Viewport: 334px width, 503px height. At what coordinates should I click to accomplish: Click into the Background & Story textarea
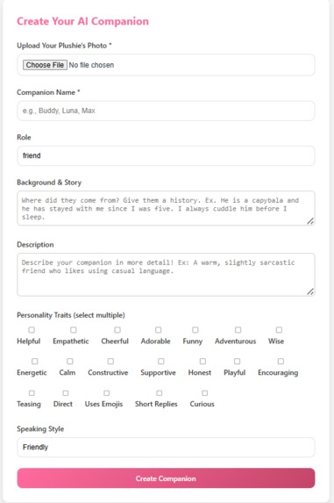pyautogui.click(x=166, y=208)
